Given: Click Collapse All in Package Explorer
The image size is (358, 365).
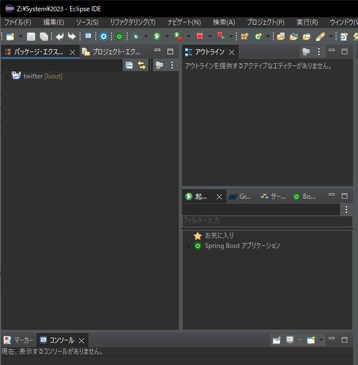Looking at the screenshot, I should point(129,65).
